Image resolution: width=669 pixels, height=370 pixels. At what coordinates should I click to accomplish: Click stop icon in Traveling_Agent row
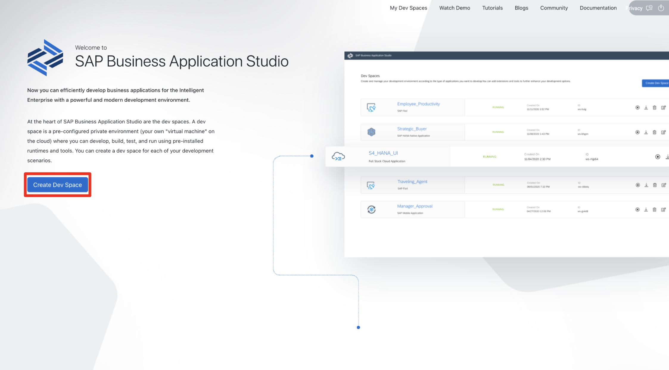tap(638, 185)
